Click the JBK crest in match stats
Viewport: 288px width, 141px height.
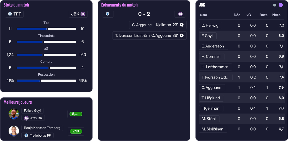[83, 14]
